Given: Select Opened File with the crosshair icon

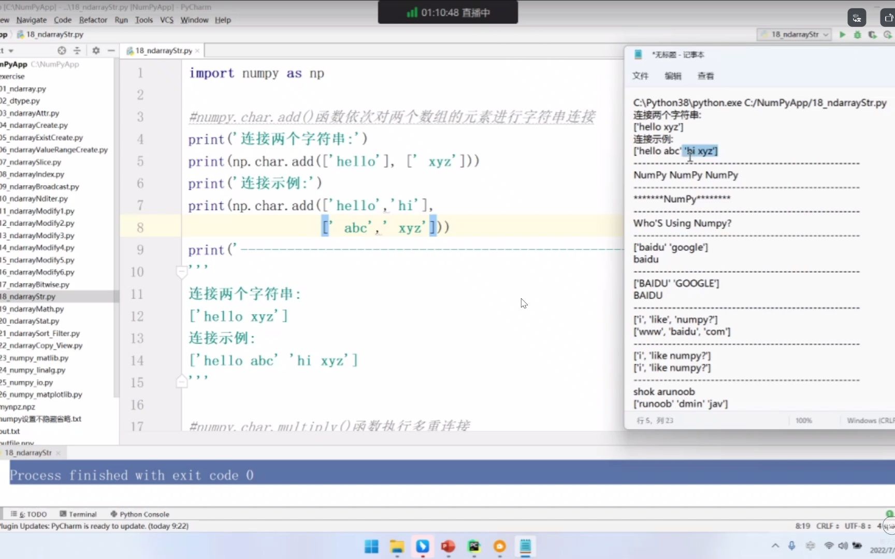Looking at the screenshot, I should coord(62,50).
